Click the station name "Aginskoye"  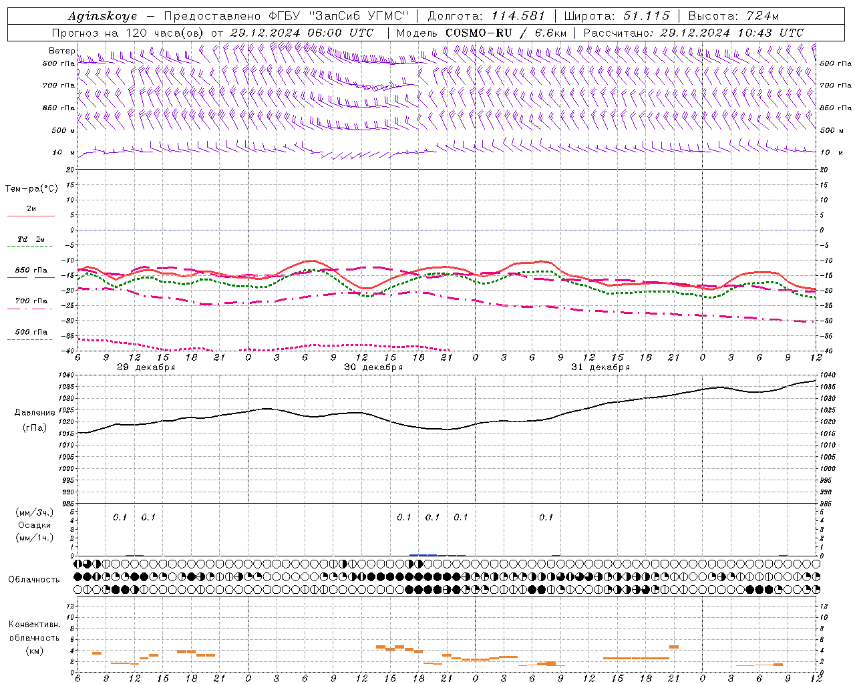[102, 16]
